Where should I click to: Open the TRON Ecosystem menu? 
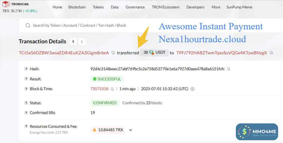coord(165,7)
